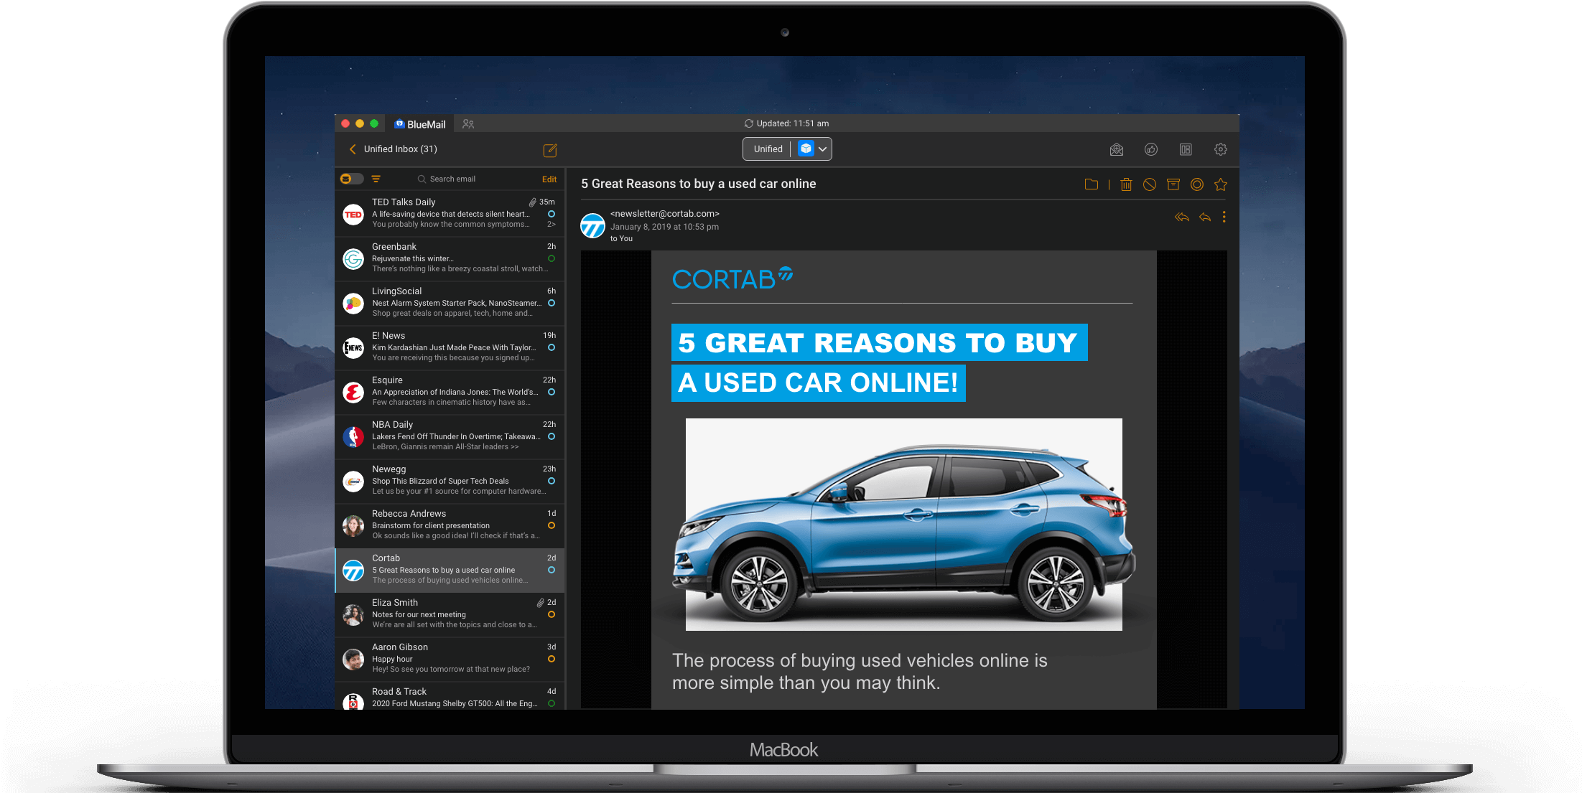1582x793 pixels.
Task: Toggle the read circle on TED Talks Daily
Action: (552, 214)
